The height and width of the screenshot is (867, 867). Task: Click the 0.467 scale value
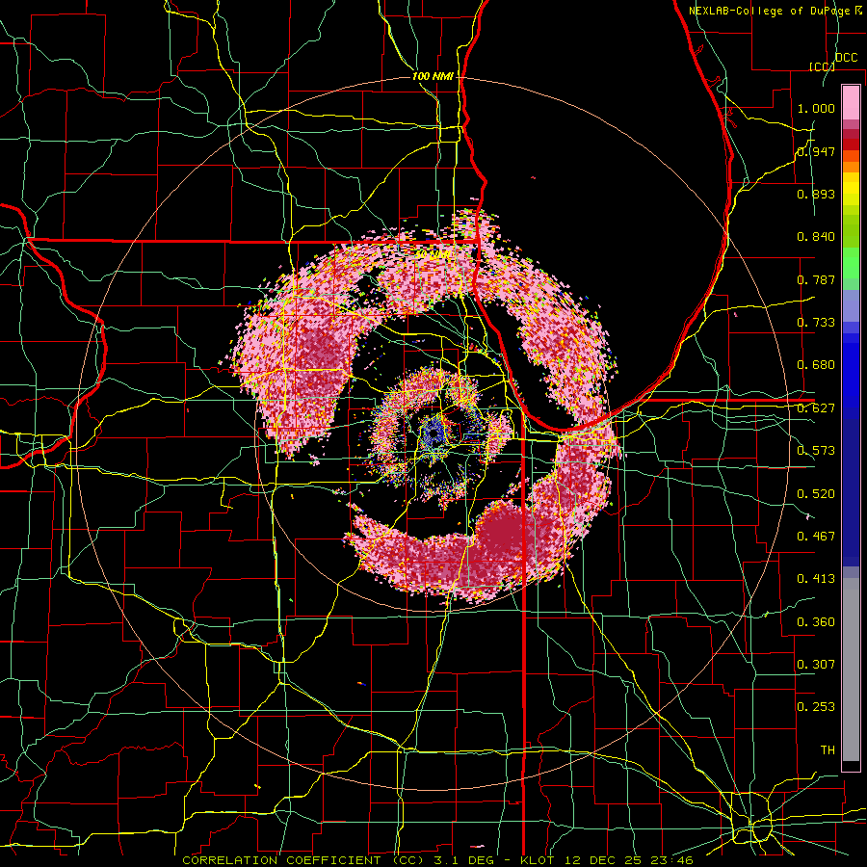click(816, 537)
